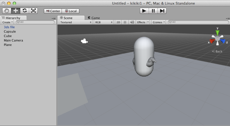The image size is (230, 126).
Task: Focus the Hierarchy search field
Action: [35, 22]
